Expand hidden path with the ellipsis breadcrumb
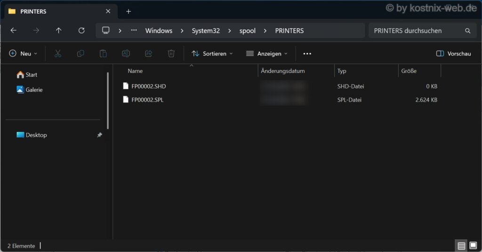The height and width of the screenshot is (252, 482). (x=134, y=31)
